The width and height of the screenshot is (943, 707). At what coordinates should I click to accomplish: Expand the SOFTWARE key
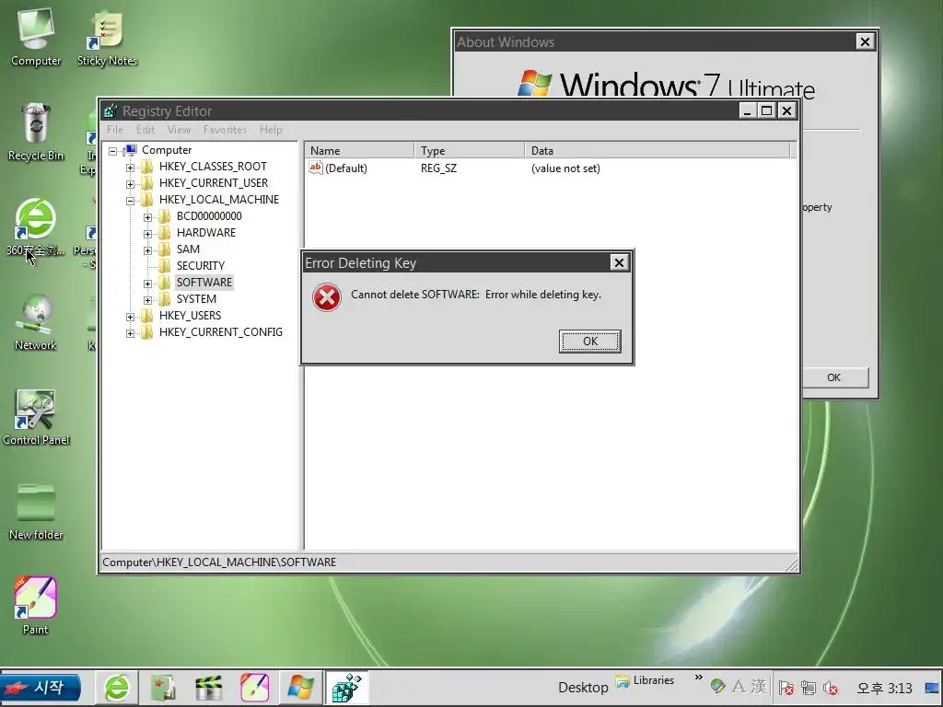147,284
